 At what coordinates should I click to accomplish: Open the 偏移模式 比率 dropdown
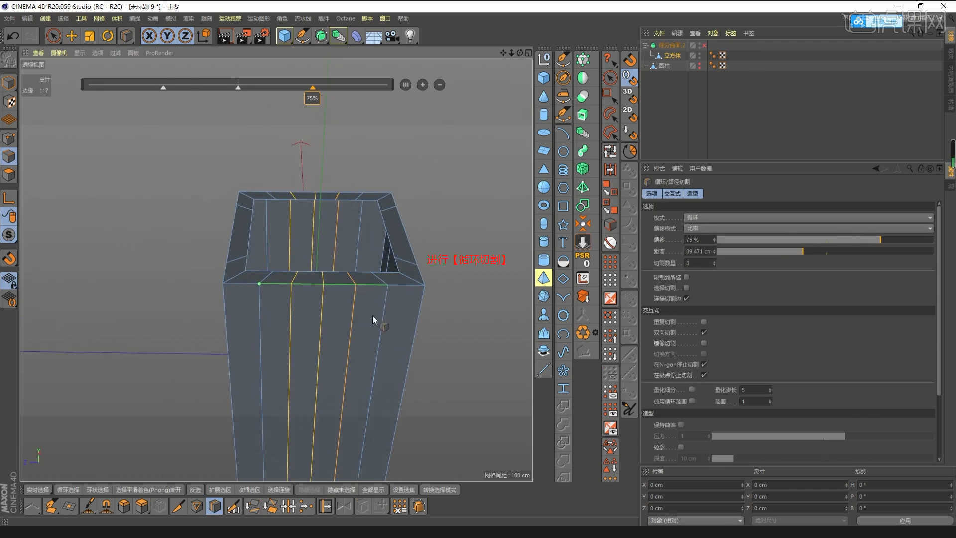pyautogui.click(x=809, y=228)
